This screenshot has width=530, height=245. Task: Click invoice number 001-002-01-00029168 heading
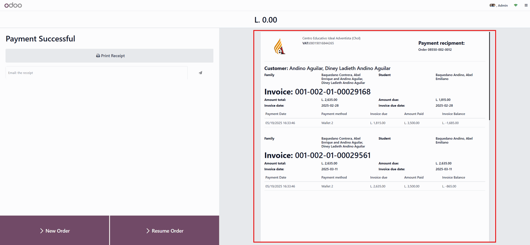coord(317,92)
